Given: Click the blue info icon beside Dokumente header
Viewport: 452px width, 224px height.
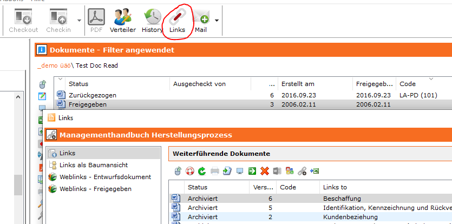Looking at the screenshot, I should 42,50.
